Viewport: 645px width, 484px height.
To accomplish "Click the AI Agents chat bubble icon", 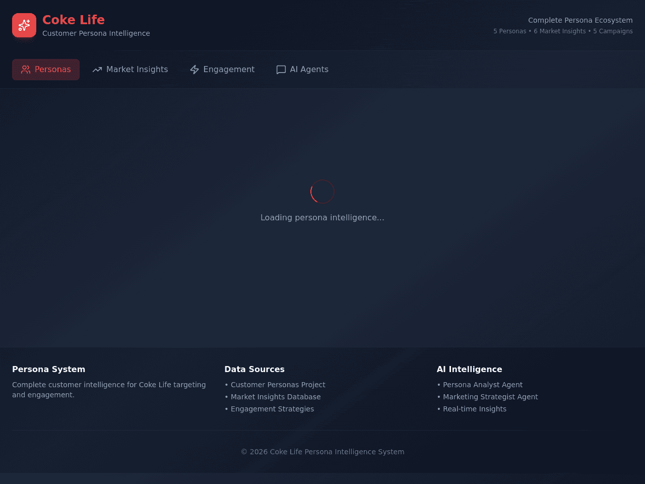I will [281, 70].
